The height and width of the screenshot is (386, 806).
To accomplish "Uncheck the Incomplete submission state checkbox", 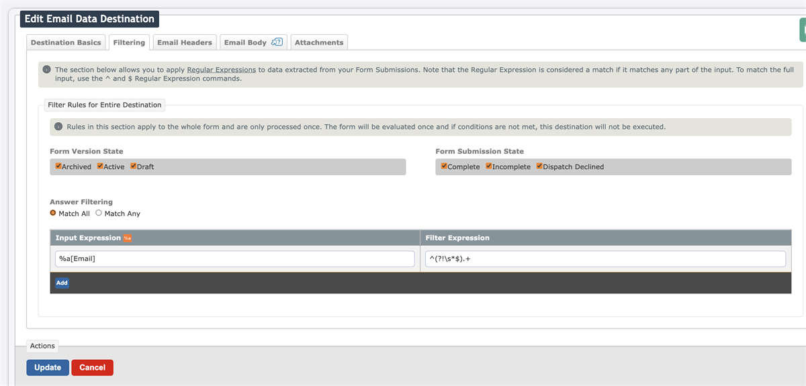I will pos(489,166).
